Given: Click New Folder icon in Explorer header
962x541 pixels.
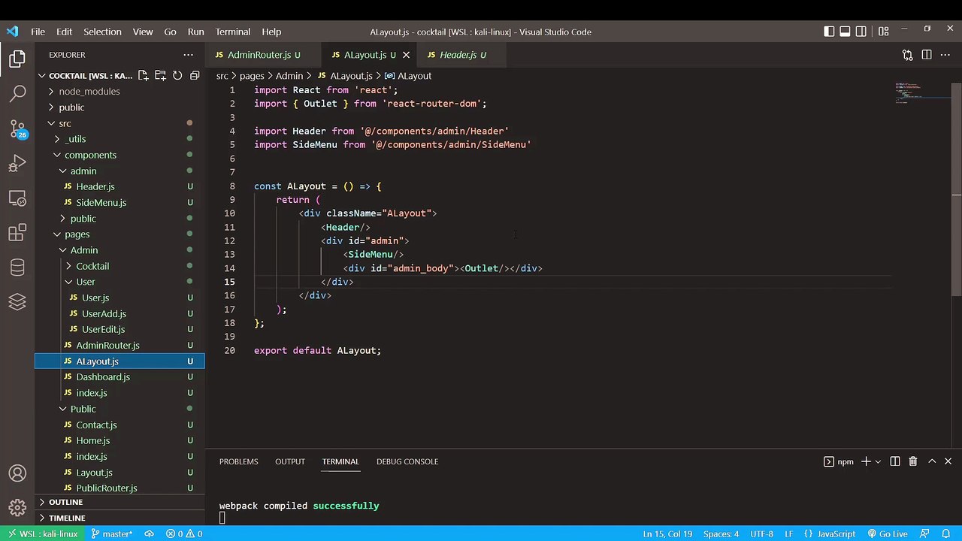Looking at the screenshot, I should coord(160,75).
